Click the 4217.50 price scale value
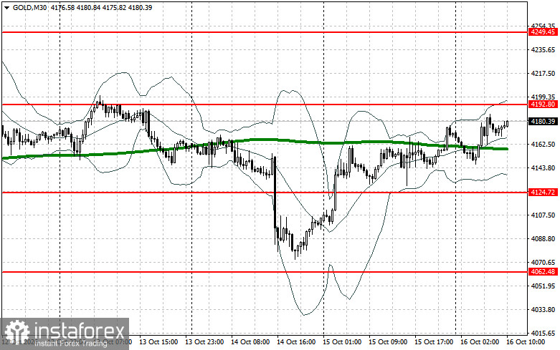 (543, 74)
